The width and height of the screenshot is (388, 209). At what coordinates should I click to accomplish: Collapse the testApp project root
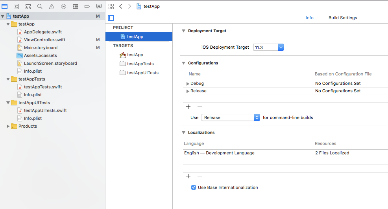(2, 16)
